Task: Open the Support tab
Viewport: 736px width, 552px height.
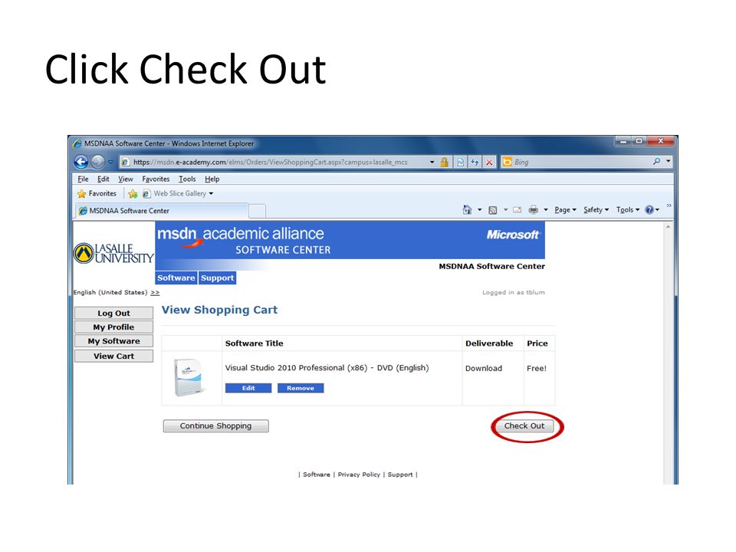Action: tap(217, 278)
